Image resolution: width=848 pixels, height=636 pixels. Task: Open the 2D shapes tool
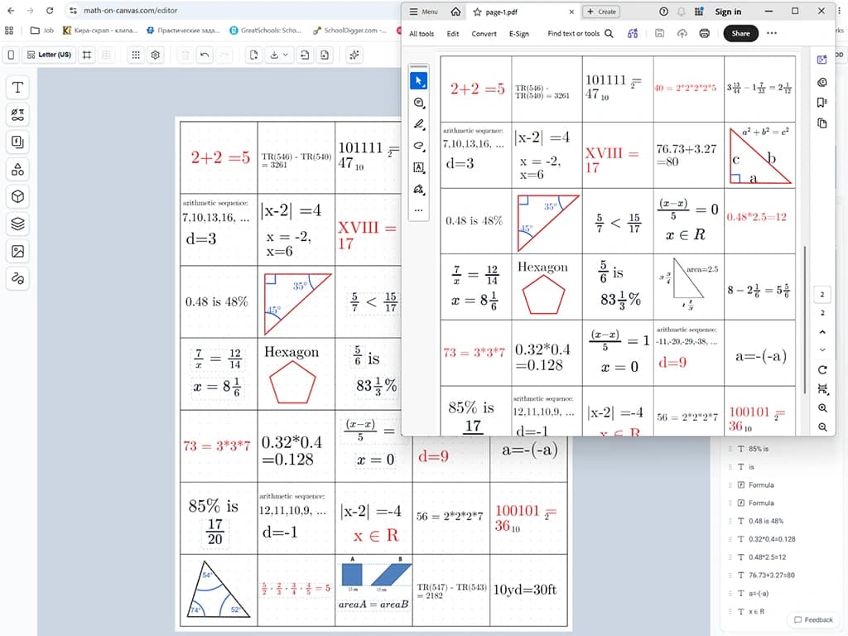pyautogui.click(x=18, y=169)
